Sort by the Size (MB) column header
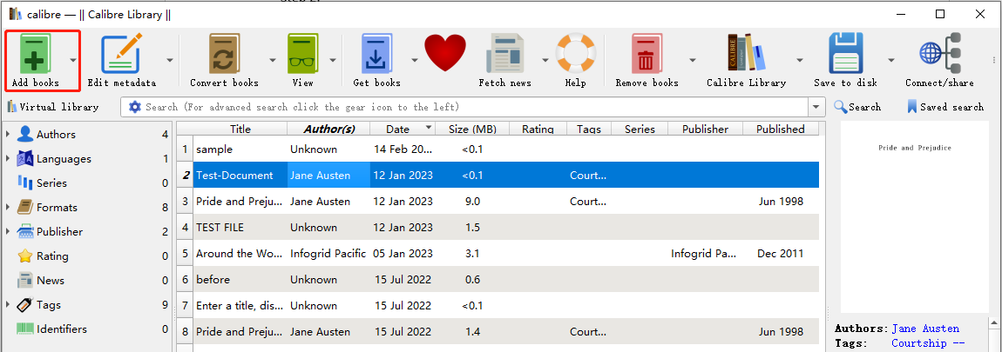This screenshot has width=1002, height=352. click(472, 129)
